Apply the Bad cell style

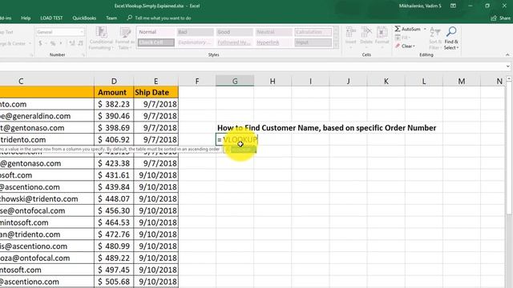(x=195, y=32)
